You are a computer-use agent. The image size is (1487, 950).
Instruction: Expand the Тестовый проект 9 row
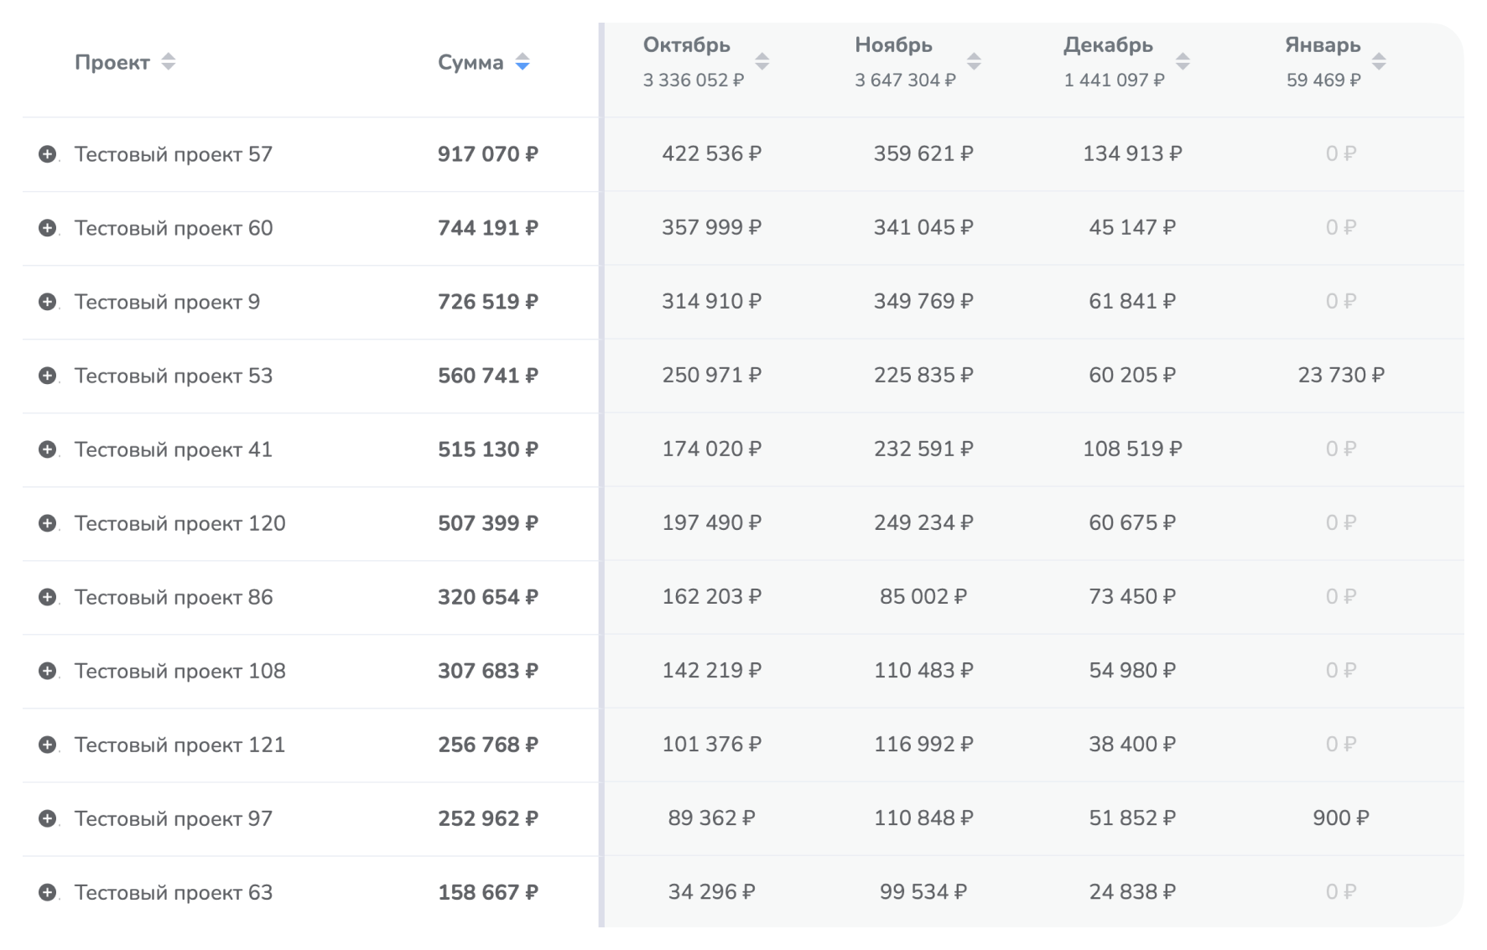tap(48, 302)
